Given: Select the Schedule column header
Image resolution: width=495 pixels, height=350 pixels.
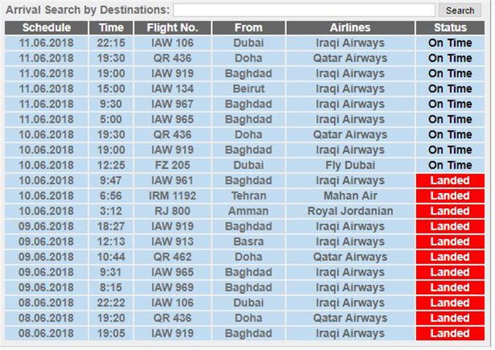Looking at the screenshot, I should [x=46, y=28].
